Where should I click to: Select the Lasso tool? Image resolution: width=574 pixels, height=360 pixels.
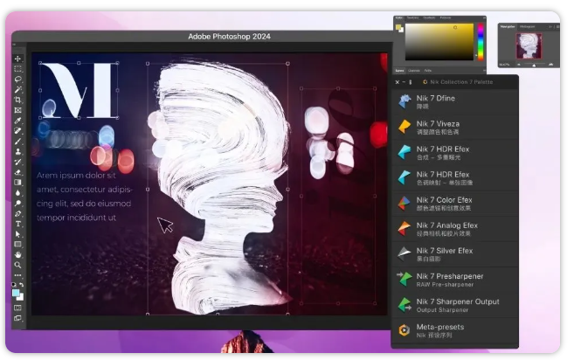[x=17, y=80]
